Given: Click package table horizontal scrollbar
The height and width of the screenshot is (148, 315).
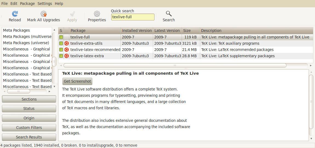Looking at the screenshot, I should 175,65.
